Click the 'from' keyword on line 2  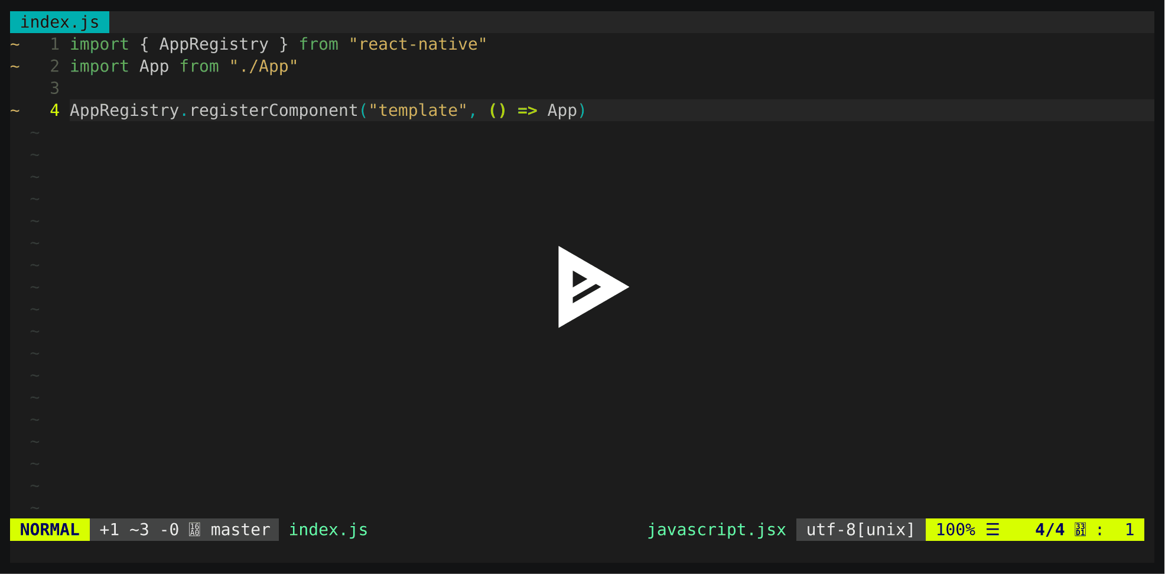click(200, 66)
